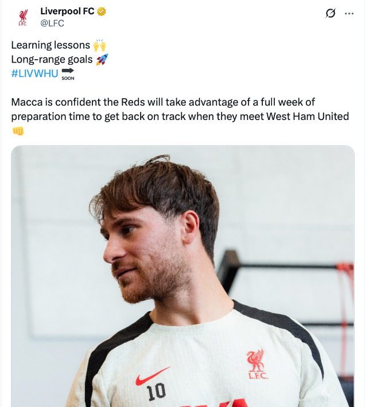Open the #LIVWHU hashtag
Image resolution: width=365 pixels, height=407 pixels.
point(34,73)
